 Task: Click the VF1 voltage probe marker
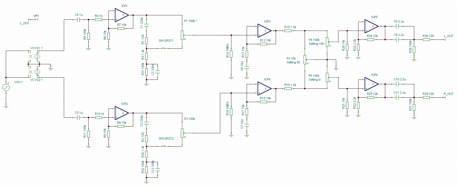tap(36, 19)
